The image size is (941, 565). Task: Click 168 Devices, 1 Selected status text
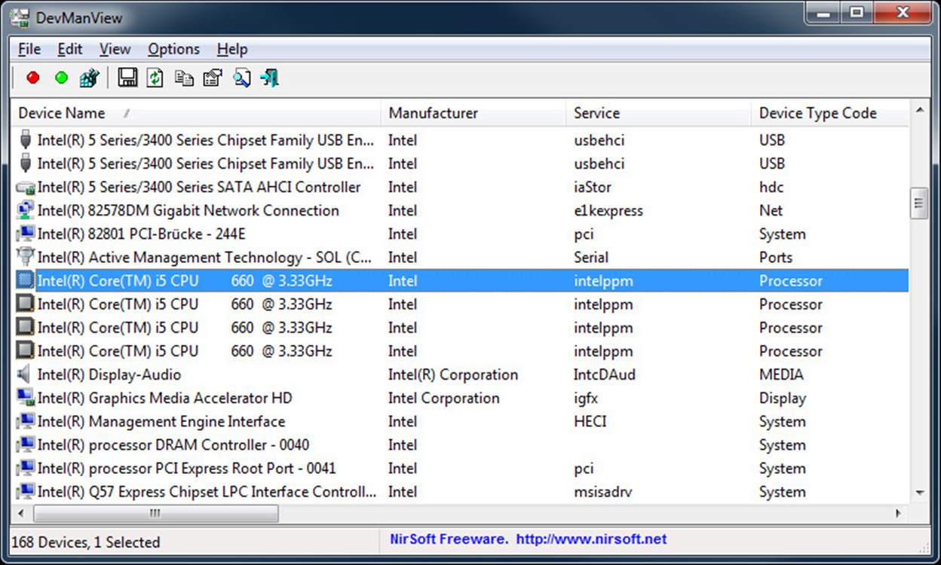point(86,542)
